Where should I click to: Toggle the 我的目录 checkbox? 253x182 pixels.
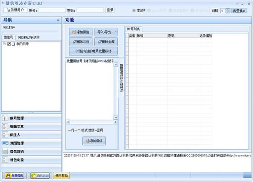coord(9,44)
